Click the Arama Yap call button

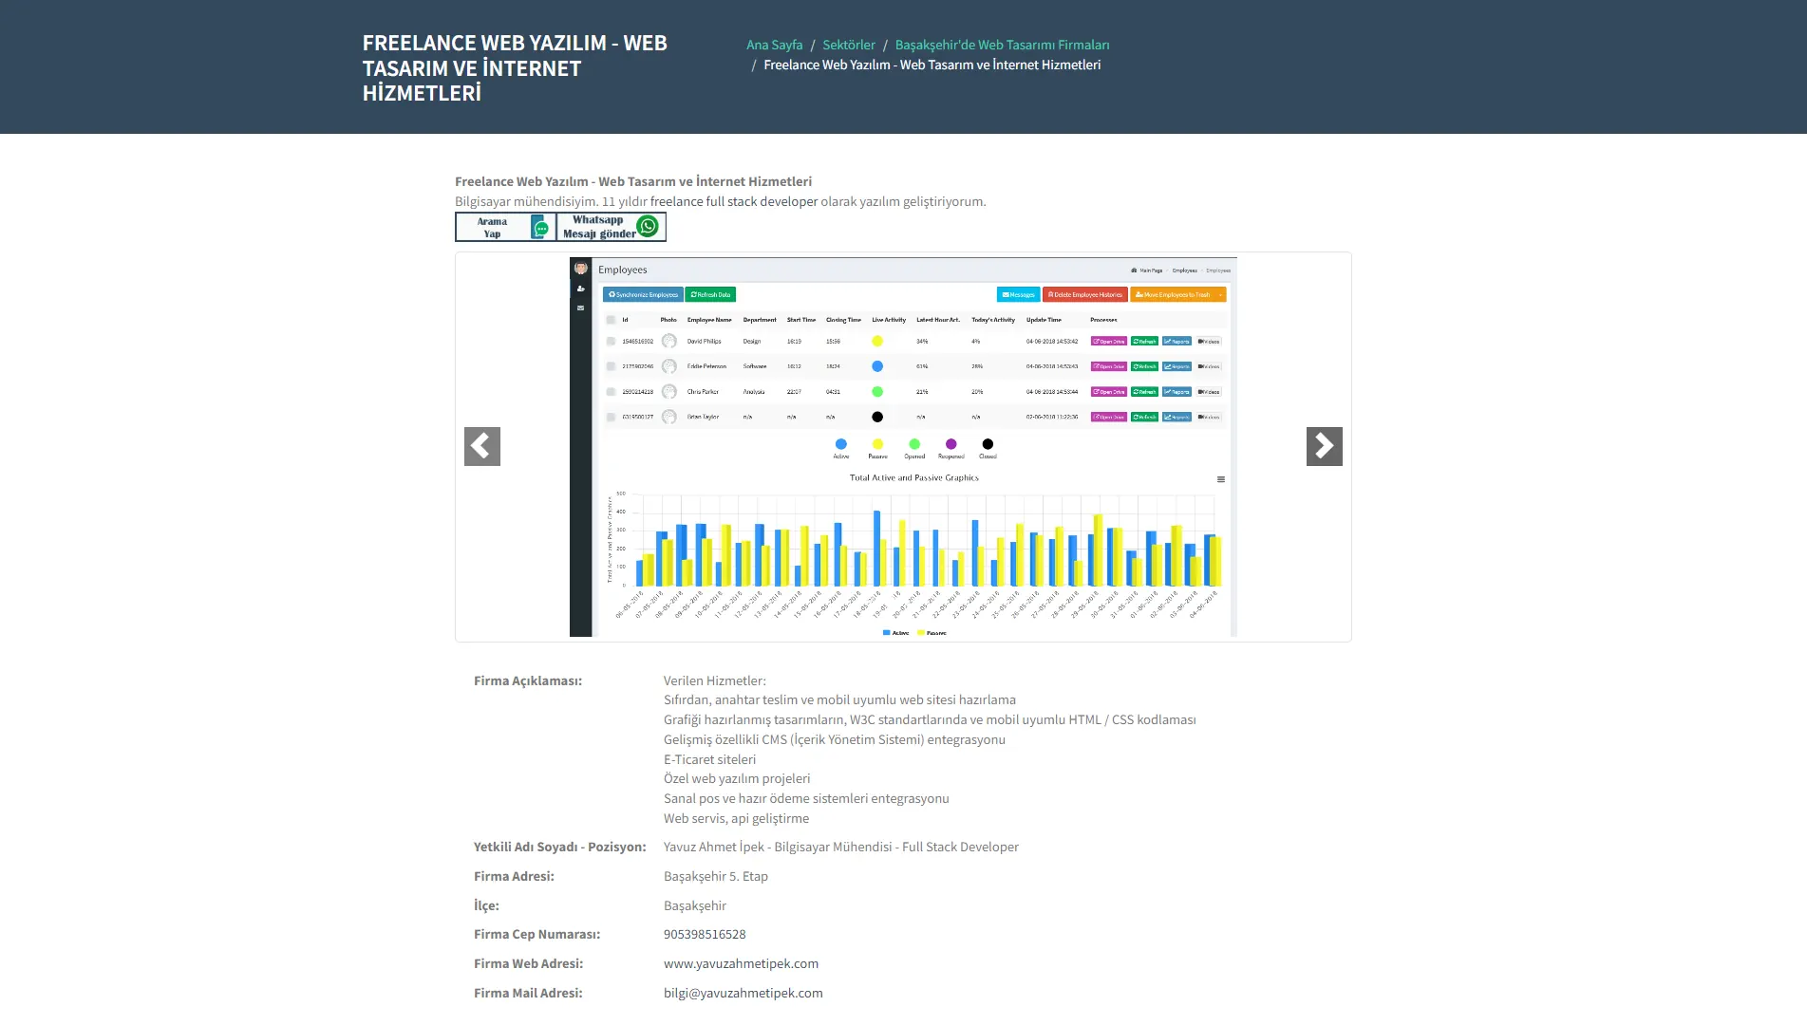coord(505,227)
